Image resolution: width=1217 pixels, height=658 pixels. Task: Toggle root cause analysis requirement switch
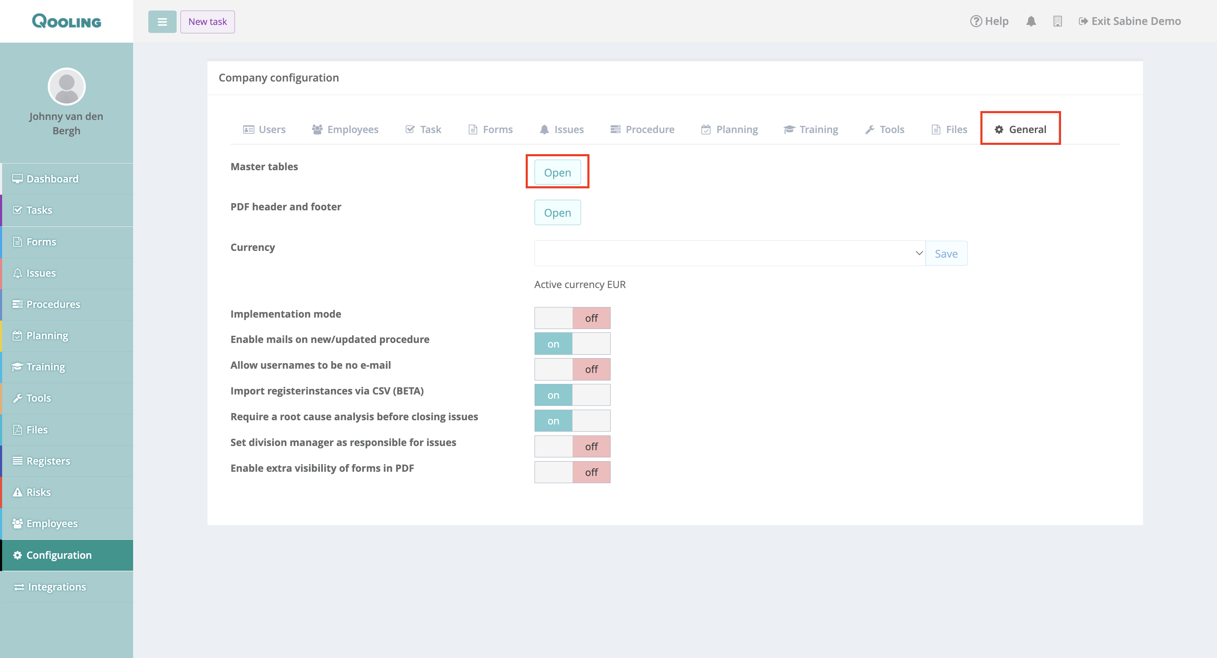point(572,421)
